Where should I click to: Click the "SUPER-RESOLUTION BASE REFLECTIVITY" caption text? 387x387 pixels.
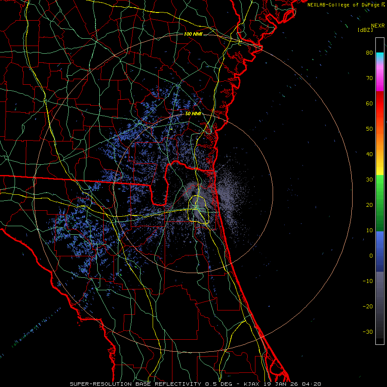(135, 384)
